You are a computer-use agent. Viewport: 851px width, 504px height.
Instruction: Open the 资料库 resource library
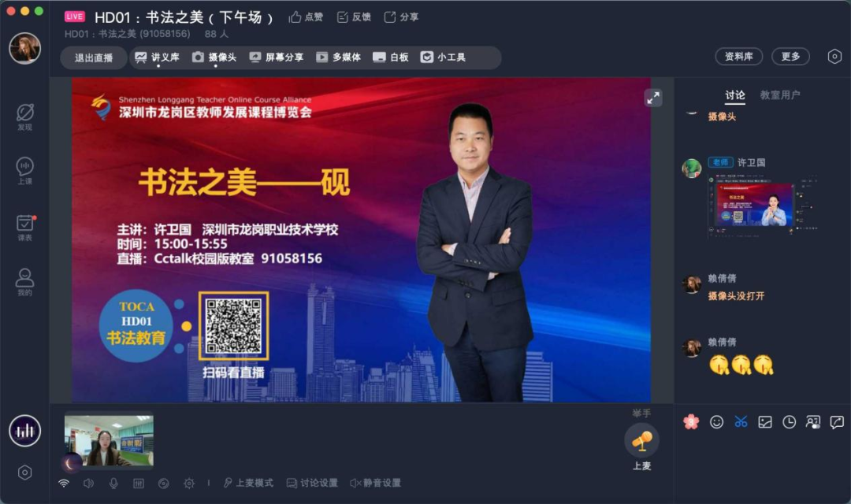click(738, 57)
